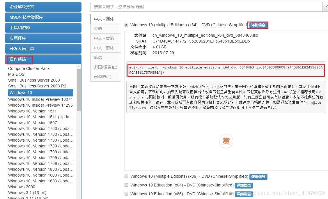Switch to the 韩语 tab
Viewport: 328px width, 199px height.
(106, 57)
